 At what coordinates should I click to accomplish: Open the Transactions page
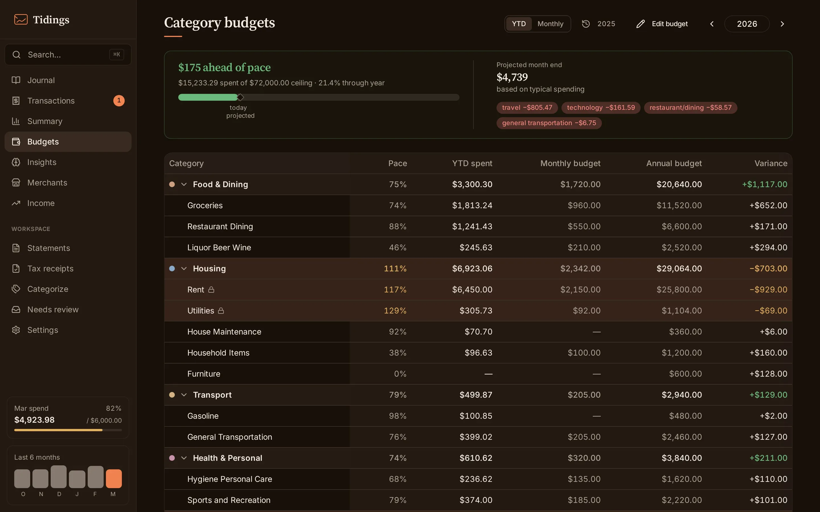coord(68,101)
